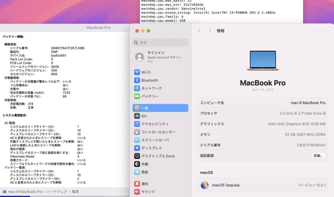Click the forward navigation chevron
This screenshot has height=197, width=334.
210,31
